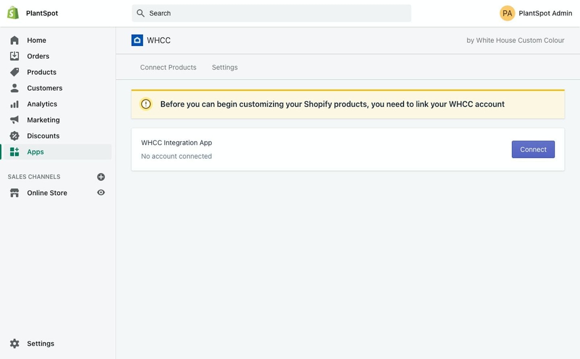
Task: Click the link-your-WHCC-account banner message
Action: point(332,104)
